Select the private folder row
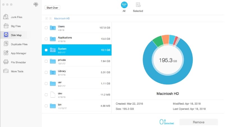The height and width of the screenshot is (127, 225). coord(77,61)
